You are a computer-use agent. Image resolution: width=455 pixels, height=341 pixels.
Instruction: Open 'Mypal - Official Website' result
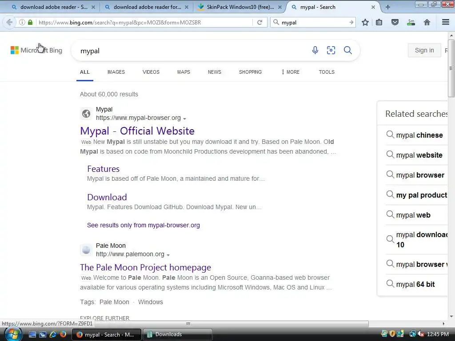137,131
